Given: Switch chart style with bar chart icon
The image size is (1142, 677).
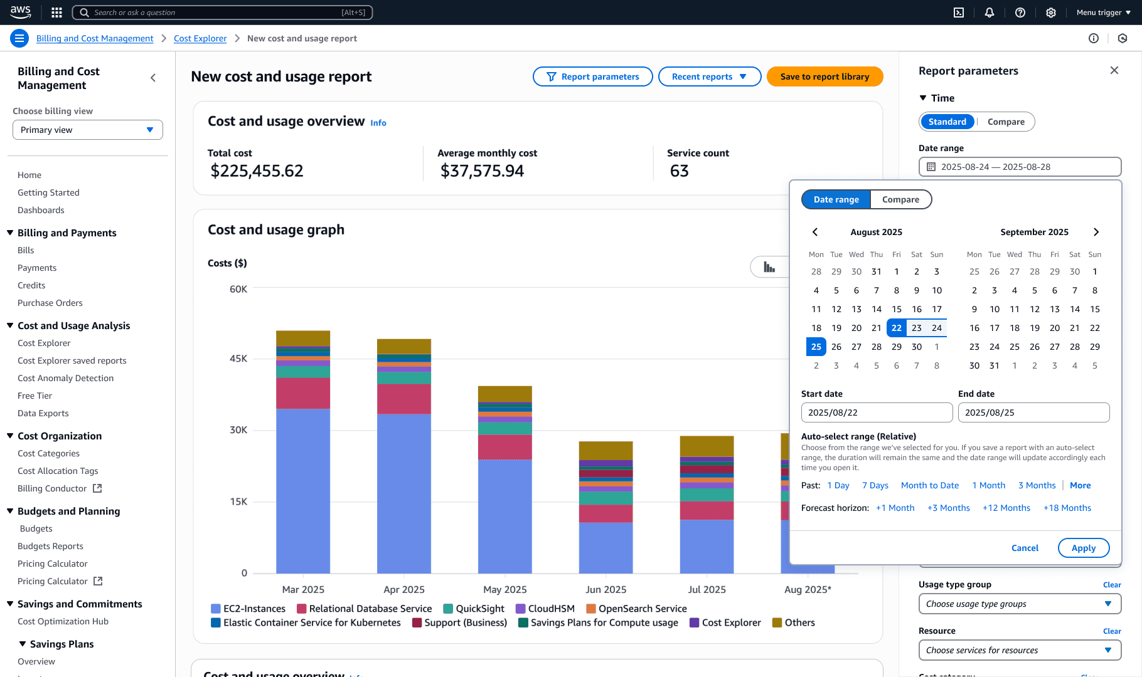Looking at the screenshot, I should pyautogui.click(x=769, y=267).
